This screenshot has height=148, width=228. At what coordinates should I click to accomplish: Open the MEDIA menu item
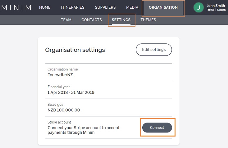point(132,7)
